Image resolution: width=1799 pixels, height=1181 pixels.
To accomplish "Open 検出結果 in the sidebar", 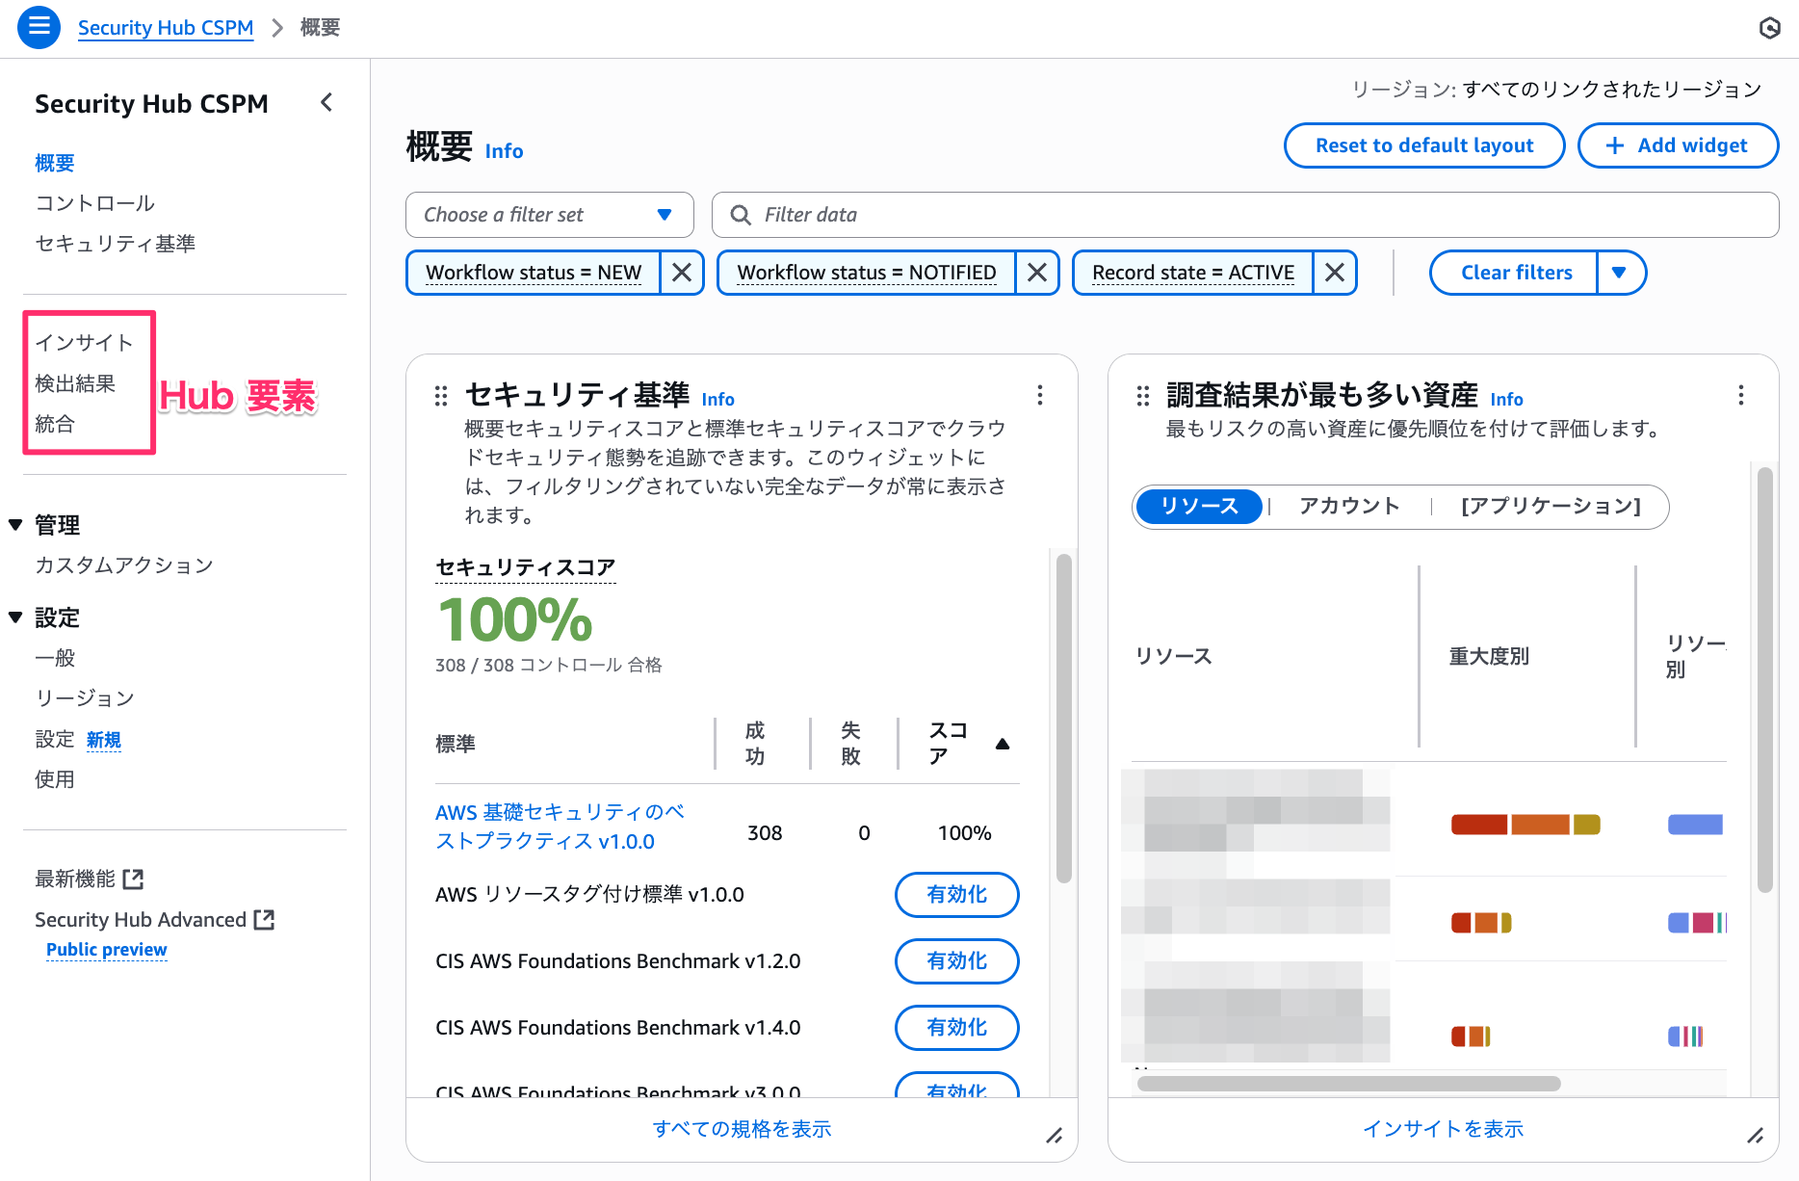I will 75,383.
